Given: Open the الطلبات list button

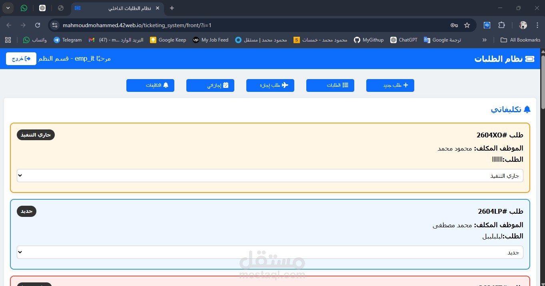Looking at the screenshot, I should 330,85.
